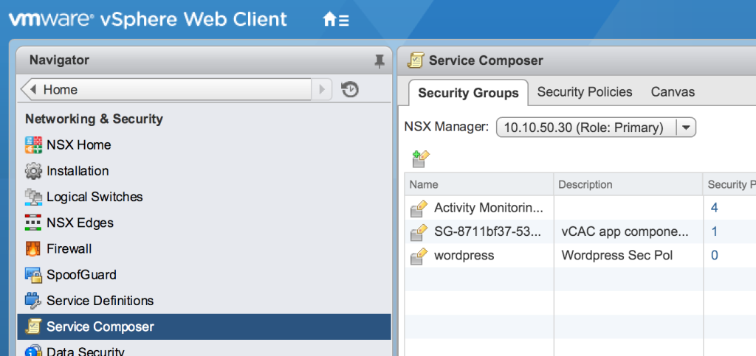Open security policies count 0 link

[715, 255]
